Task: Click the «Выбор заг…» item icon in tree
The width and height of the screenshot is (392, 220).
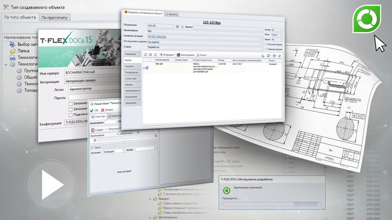Action: point(12,45)
